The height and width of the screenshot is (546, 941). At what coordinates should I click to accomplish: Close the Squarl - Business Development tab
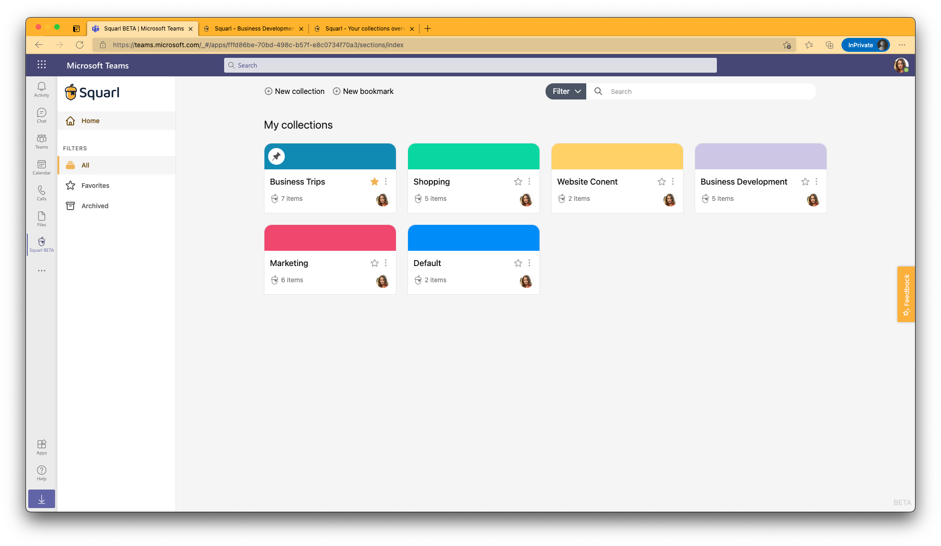pyautogui.click(x=301, y=29)
